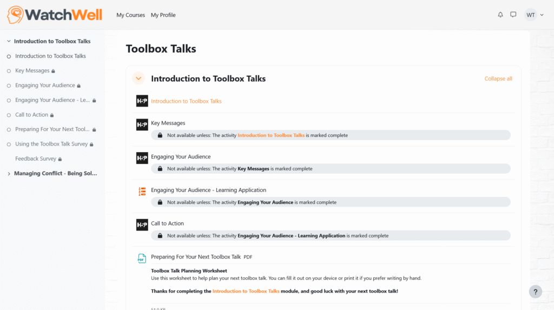This screenshot has width=554, height=310.
Task: Collapse the Introduction to Toolbox Talks section
Action: pos(138,78)
